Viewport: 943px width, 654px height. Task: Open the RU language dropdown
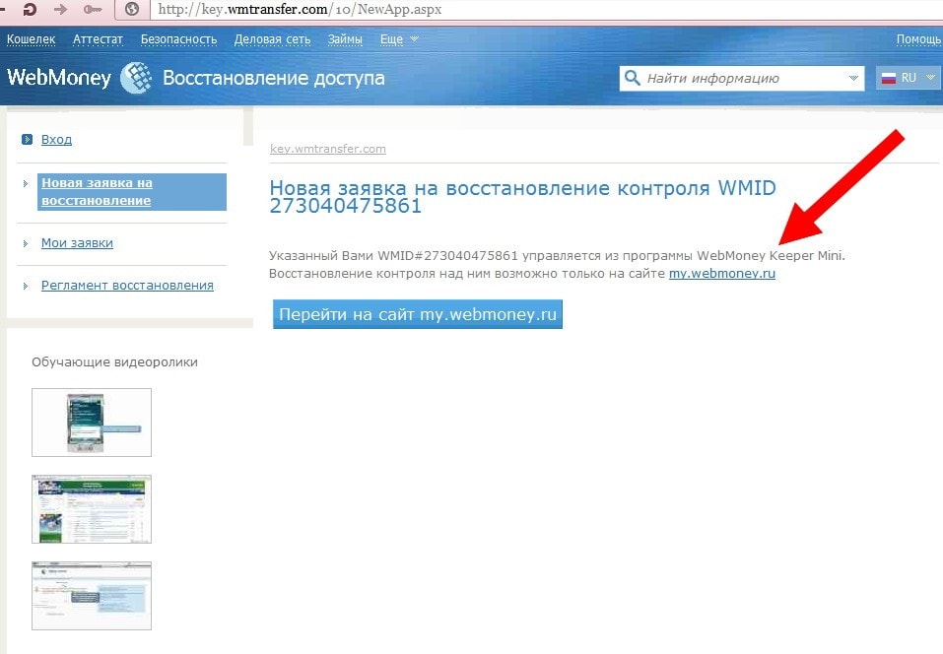tap(909, 78)
